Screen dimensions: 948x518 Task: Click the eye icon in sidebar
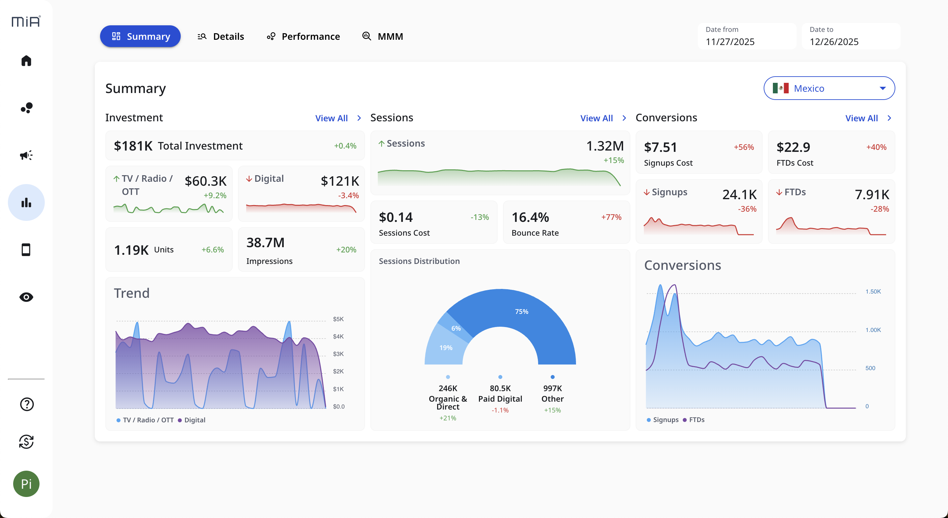point(26,297)
